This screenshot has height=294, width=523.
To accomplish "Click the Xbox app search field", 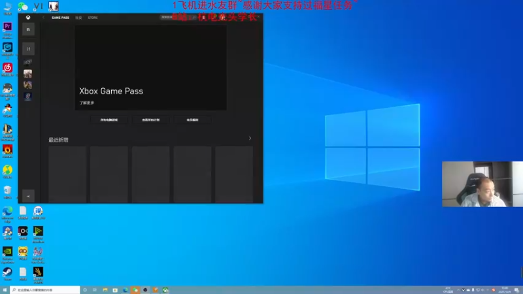I will pyautogui.click(x=178, y=17).
